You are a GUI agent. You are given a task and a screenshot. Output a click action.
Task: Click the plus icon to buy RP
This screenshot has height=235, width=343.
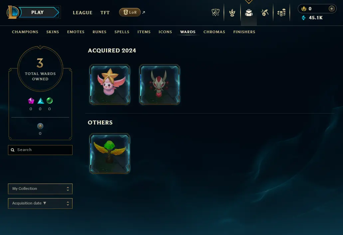(331, 9)
